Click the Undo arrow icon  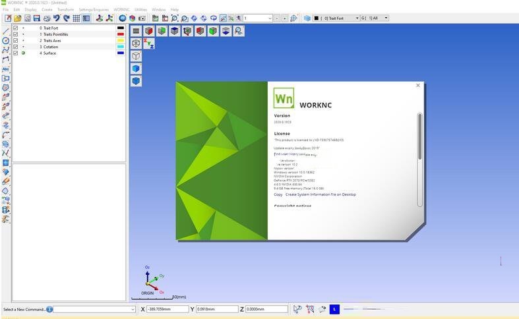(x=57, y=18)
